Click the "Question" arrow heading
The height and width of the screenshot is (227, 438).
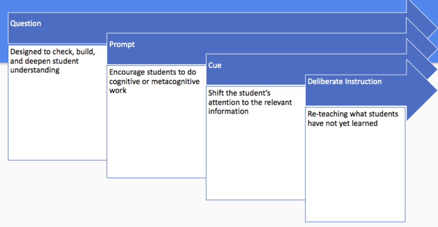coord(26,24)
